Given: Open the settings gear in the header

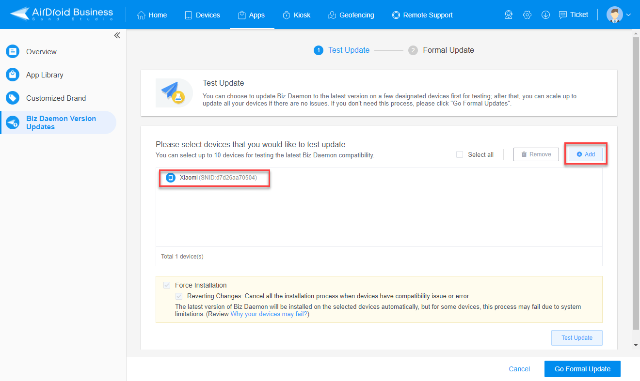Looking at the screenshot, I should click(527, 15).
